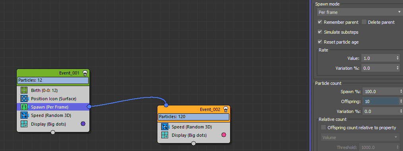Select Display (Big dots) row in Event_002
This screenshot has width=403, height=151.
194,135
